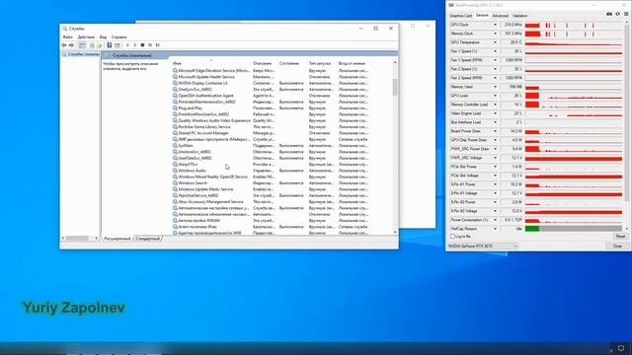Select the Windows Update Medic Service row
Screen dimensions: 632x355
pyautogui.click(x=270, y=189)
